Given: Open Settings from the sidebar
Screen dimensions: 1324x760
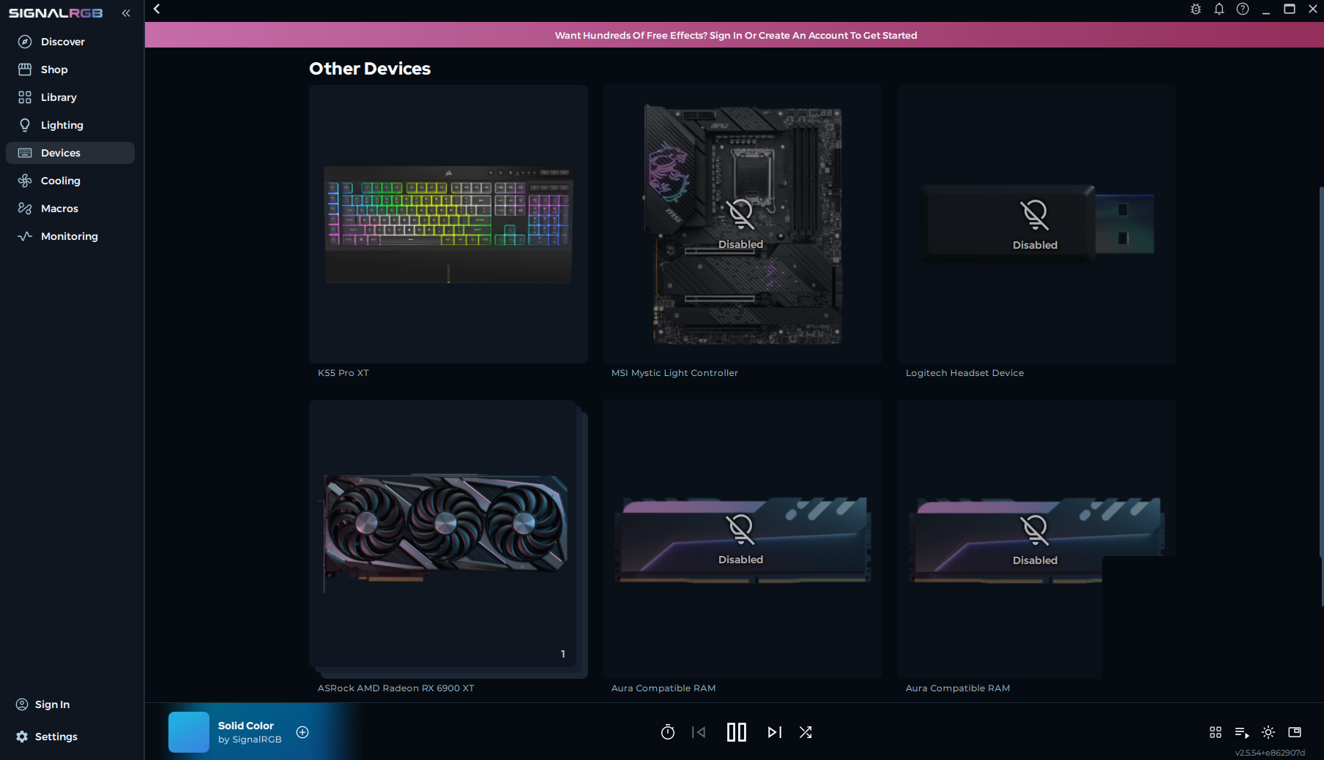Looking at the screenshot, I should point(47,737).
